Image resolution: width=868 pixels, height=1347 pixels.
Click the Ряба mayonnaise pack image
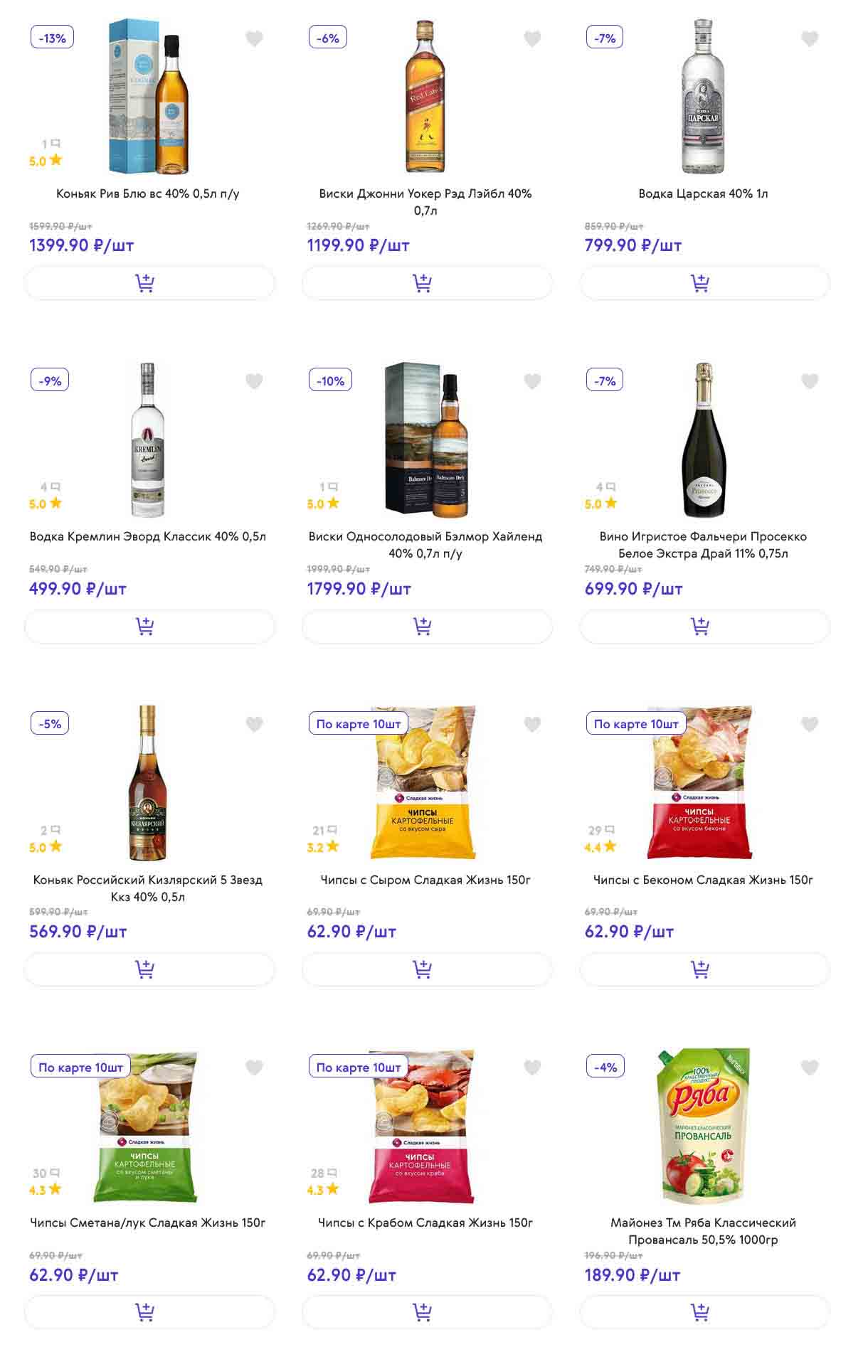pyautogui.click(x=703, y=1125)
